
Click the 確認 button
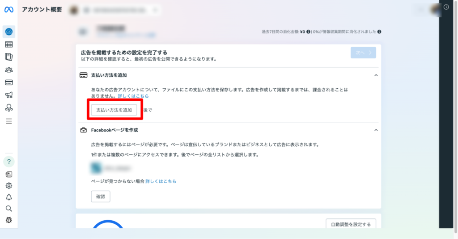click(100, 196)
